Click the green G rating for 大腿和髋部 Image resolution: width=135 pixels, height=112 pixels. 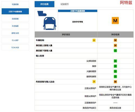pyautogui.click(x=115, y=71)
